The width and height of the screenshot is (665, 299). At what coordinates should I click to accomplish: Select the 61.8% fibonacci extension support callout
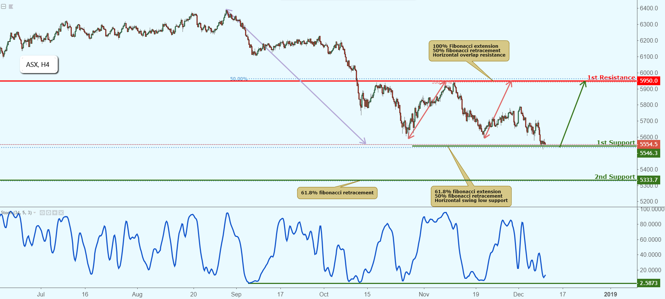pos(471,196)
